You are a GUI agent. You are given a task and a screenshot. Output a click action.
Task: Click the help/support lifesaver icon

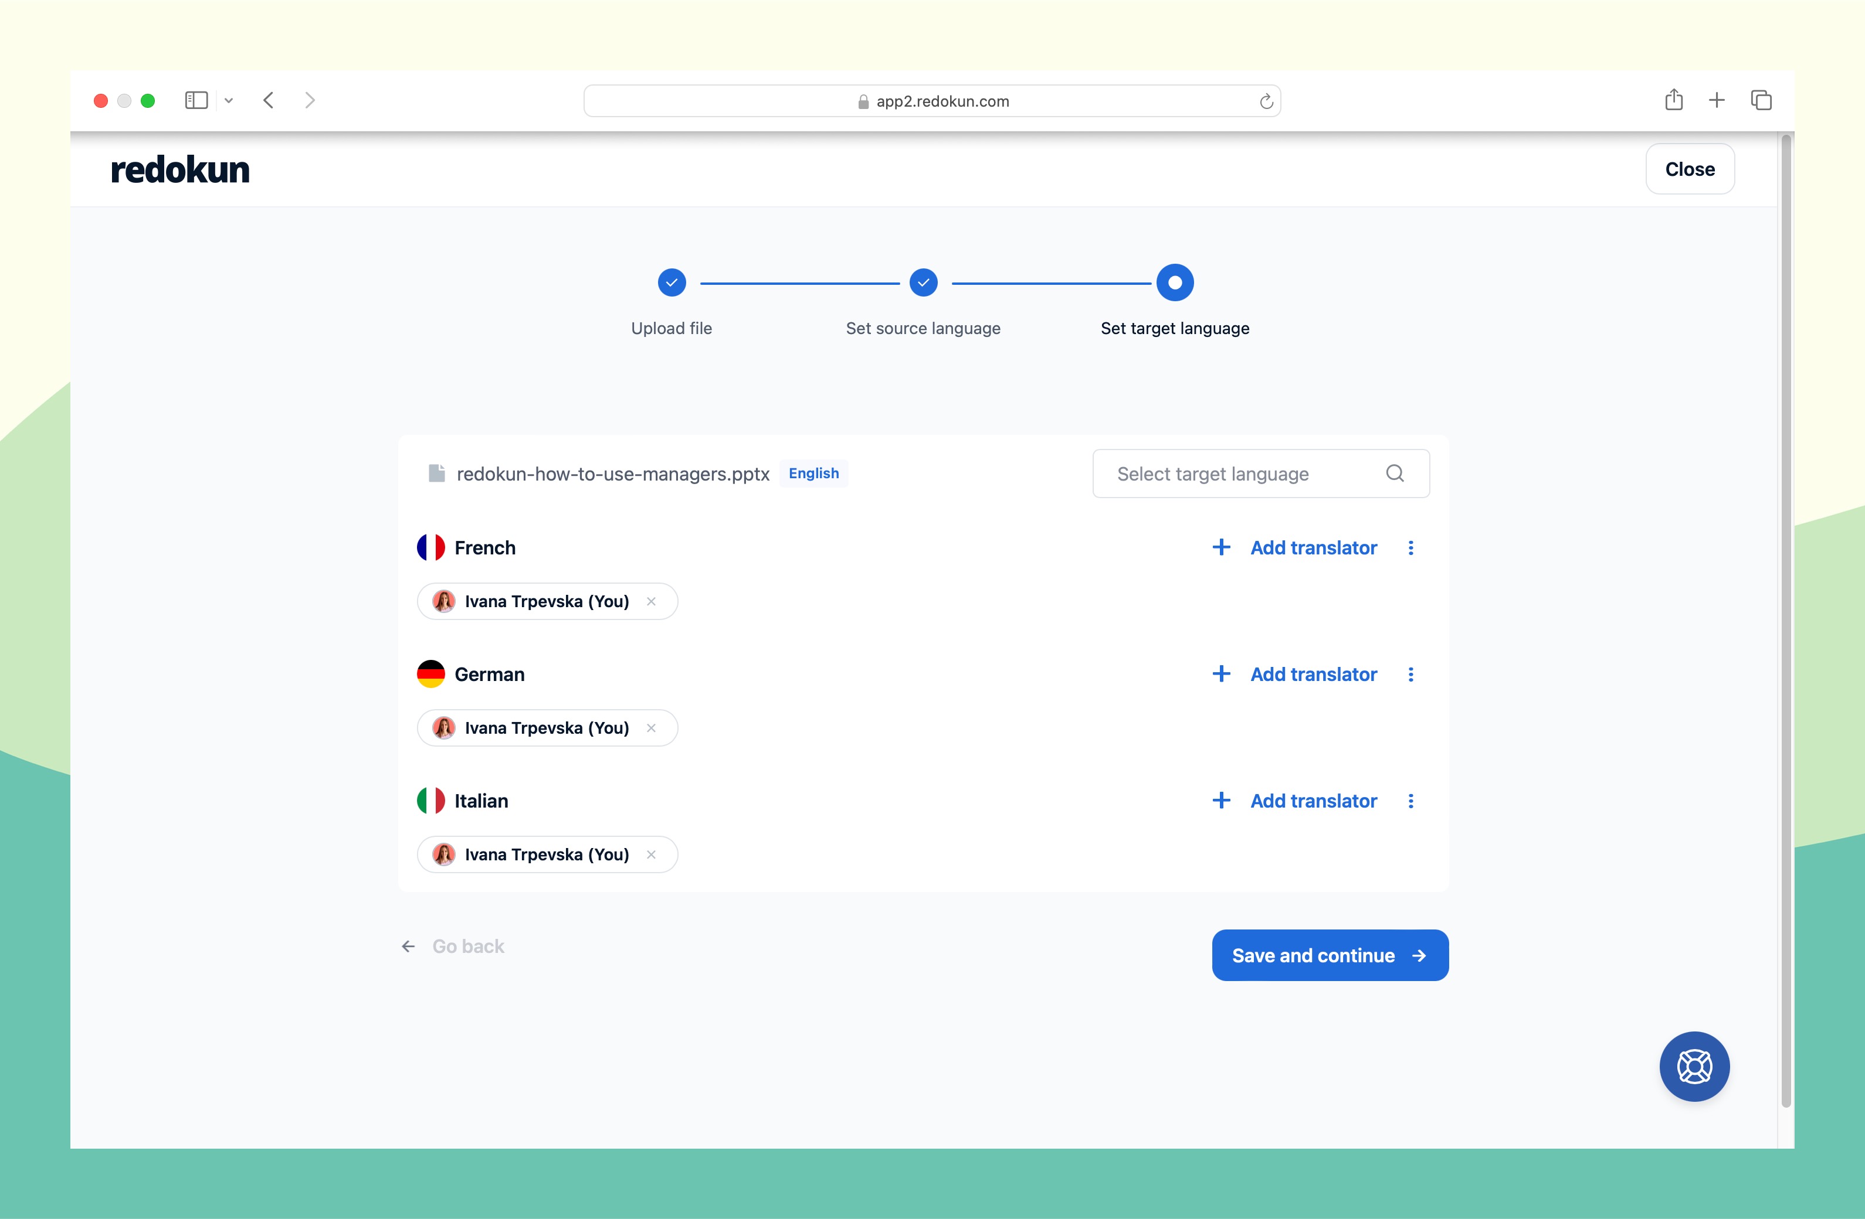click(x=1695, y=1065)
